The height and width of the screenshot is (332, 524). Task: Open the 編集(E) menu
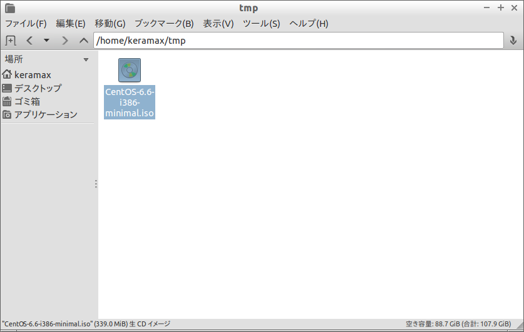pyautogui.click(x=71, y=24)
